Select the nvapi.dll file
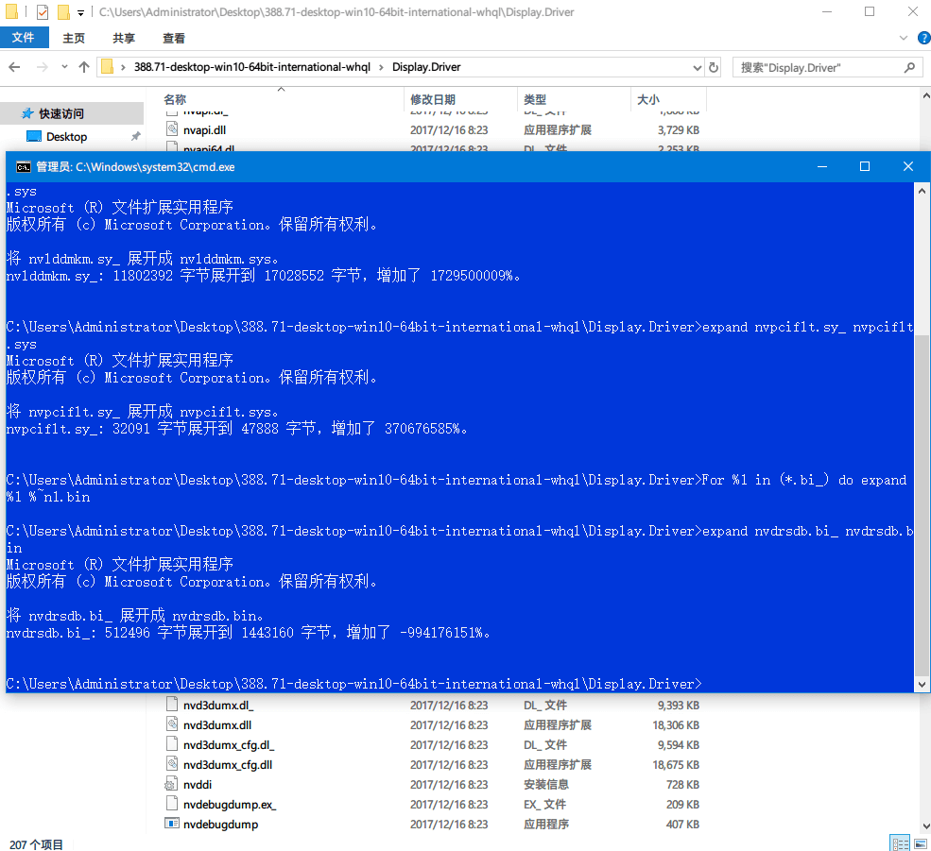Viewport: 931px width, 851px height. click(204, 130)
